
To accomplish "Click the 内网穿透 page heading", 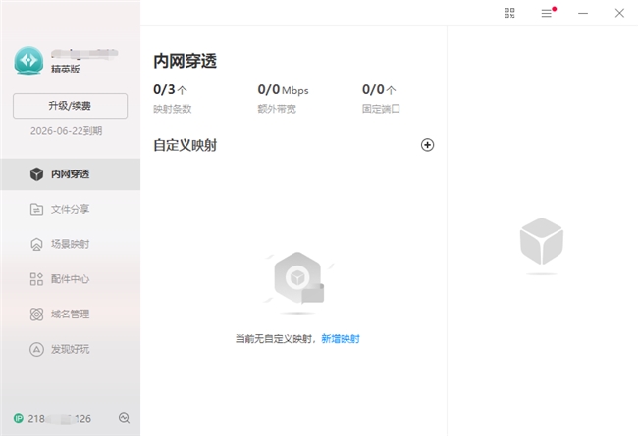I will [x=186, y=61].
